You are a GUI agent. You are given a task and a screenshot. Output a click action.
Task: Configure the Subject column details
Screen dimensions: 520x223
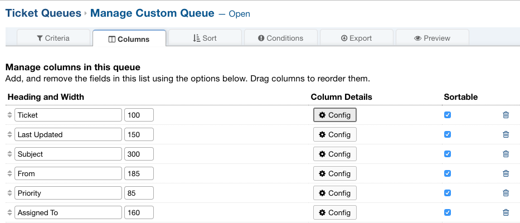coord(334,154)
